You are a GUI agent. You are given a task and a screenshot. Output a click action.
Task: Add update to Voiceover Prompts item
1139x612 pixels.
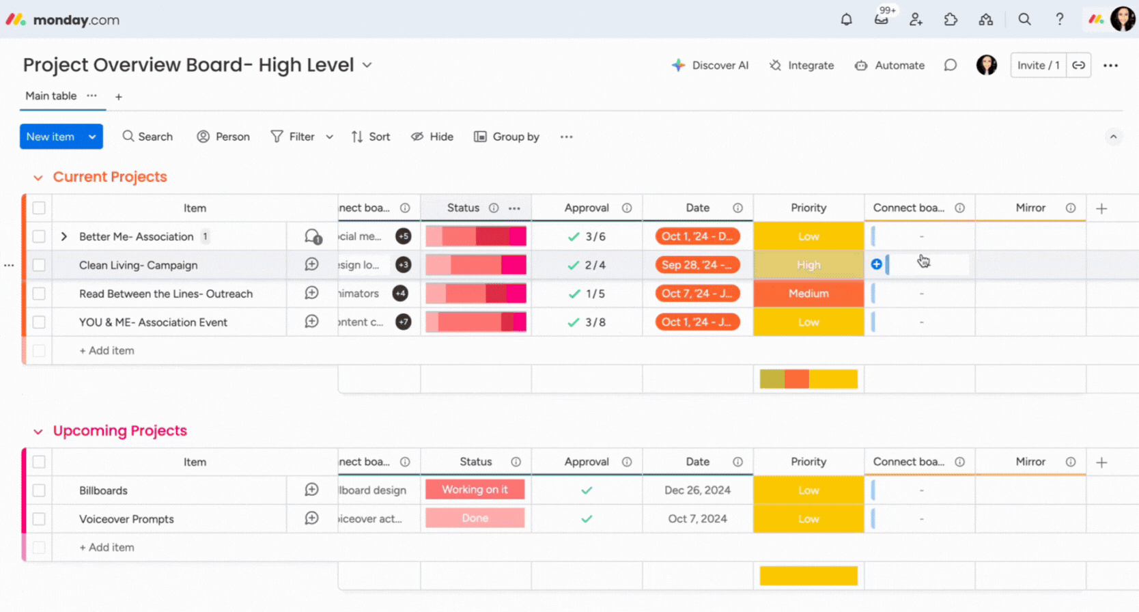click(312, 518)
